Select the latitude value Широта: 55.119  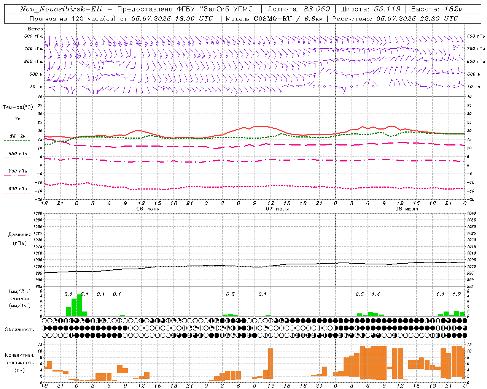(x=370, y=9)
